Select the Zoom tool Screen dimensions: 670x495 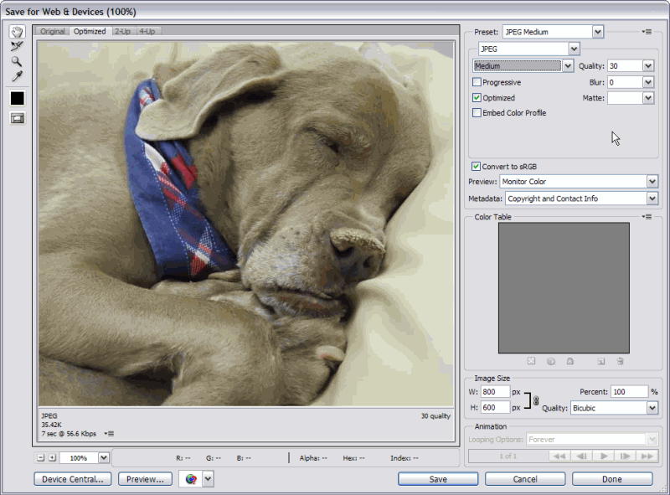17,62
